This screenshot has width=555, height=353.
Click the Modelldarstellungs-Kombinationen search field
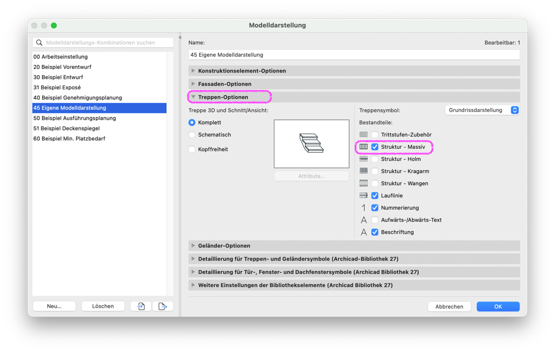coord(103,43)
